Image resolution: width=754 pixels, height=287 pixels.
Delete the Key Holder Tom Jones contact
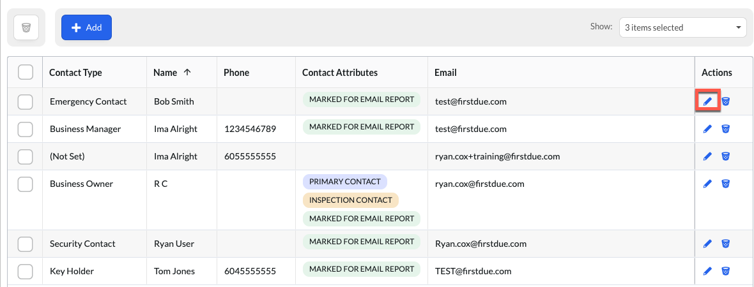click(726, 271)
